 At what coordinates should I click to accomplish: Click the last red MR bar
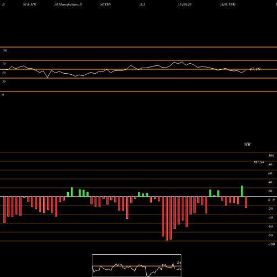point(246,202)
